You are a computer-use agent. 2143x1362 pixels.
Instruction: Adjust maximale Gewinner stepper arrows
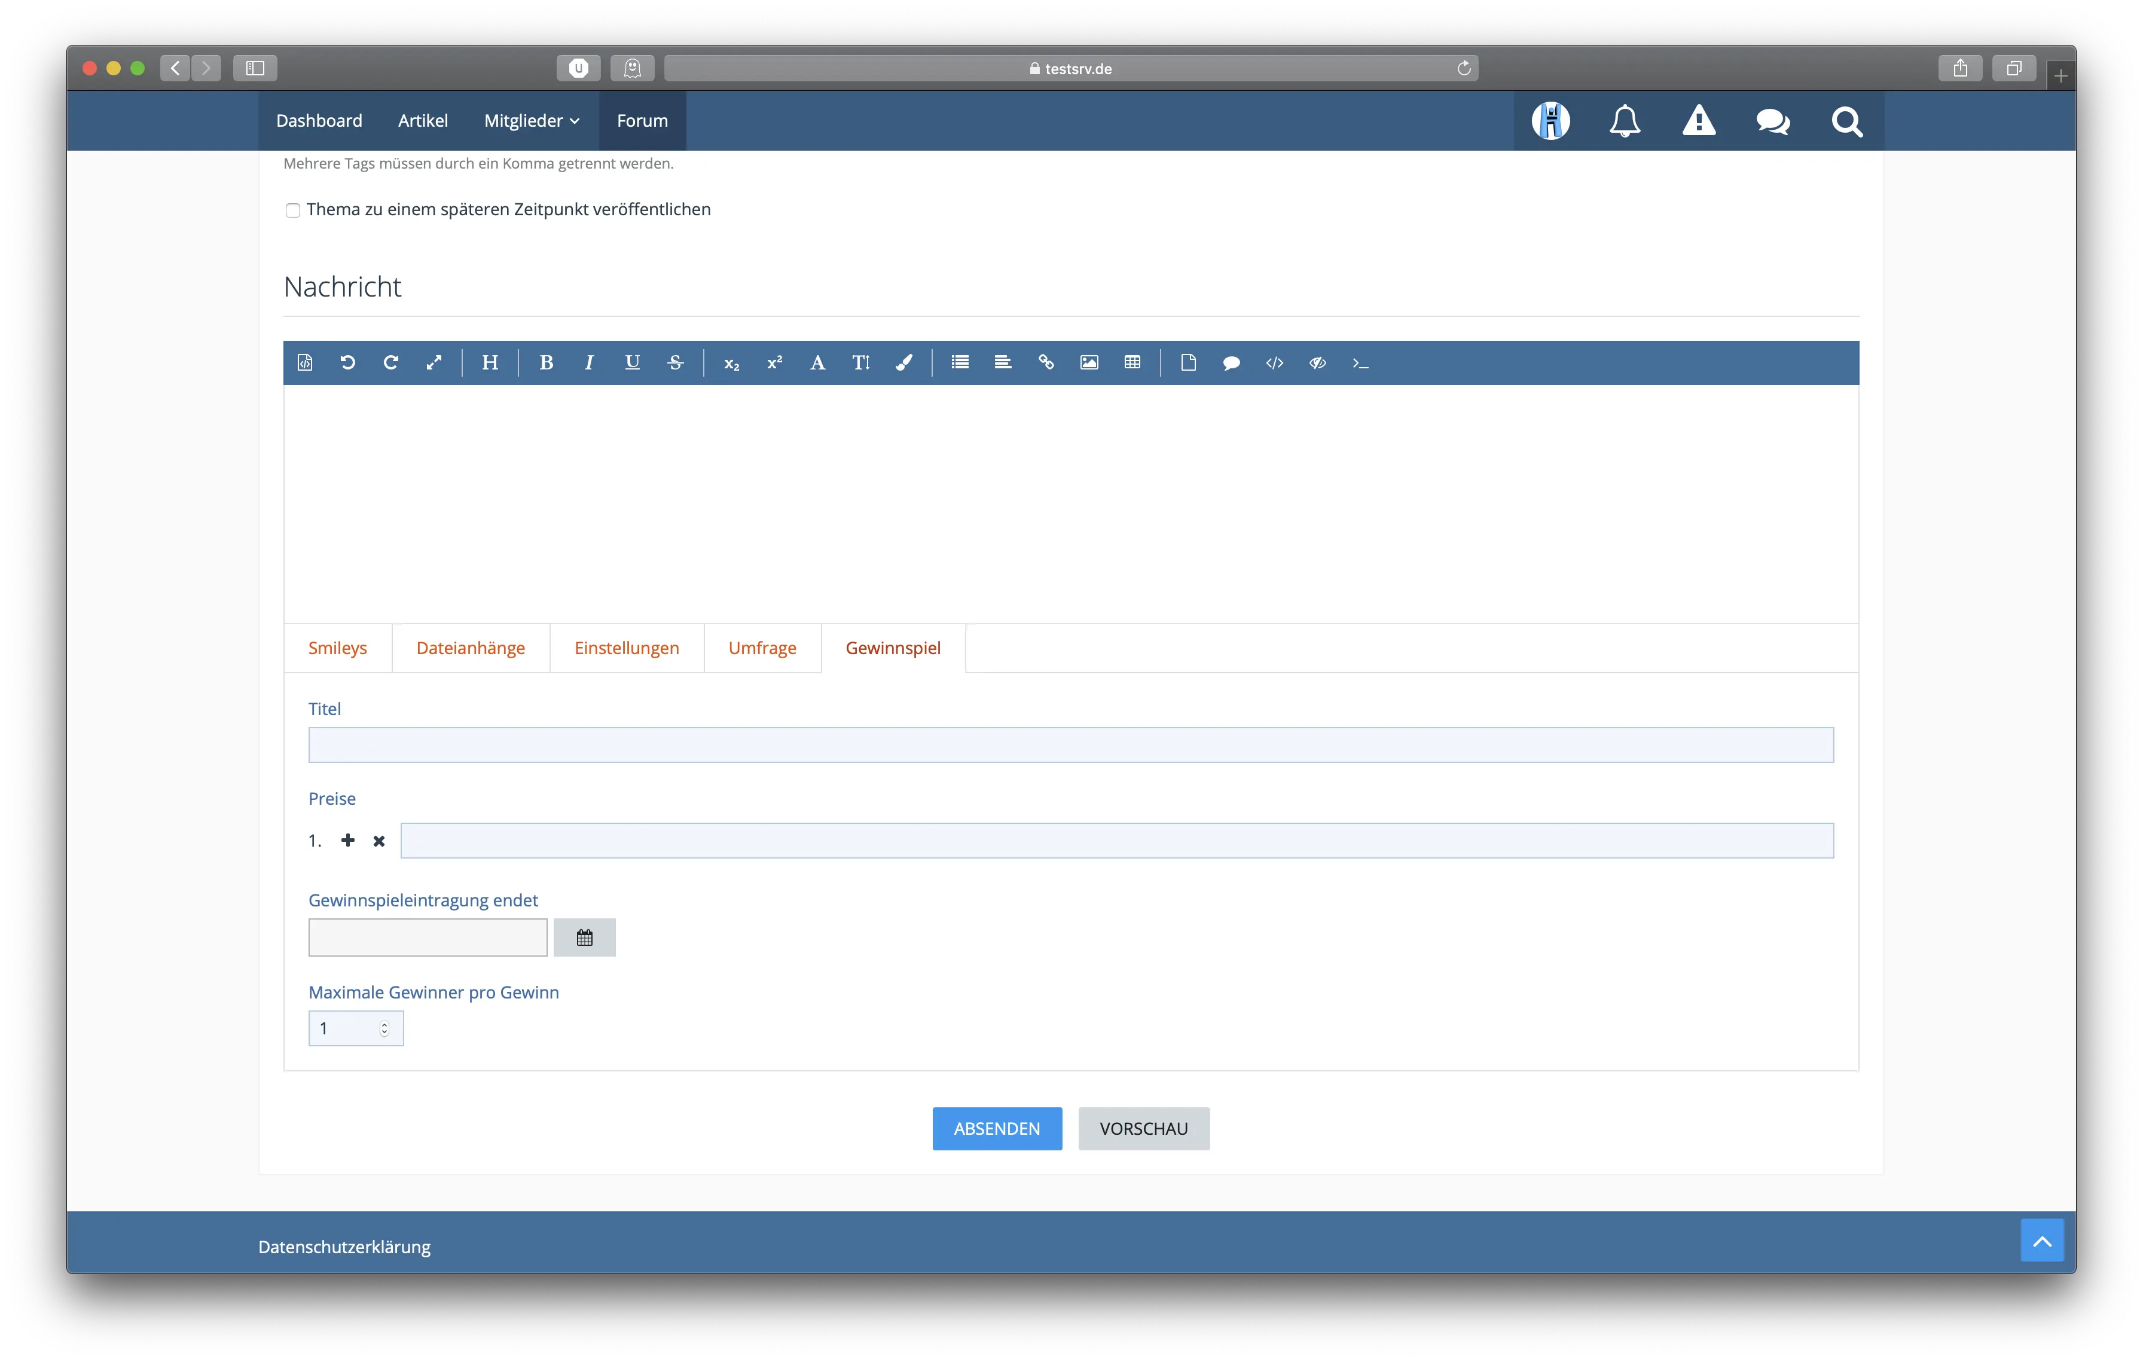(384, 1028)
